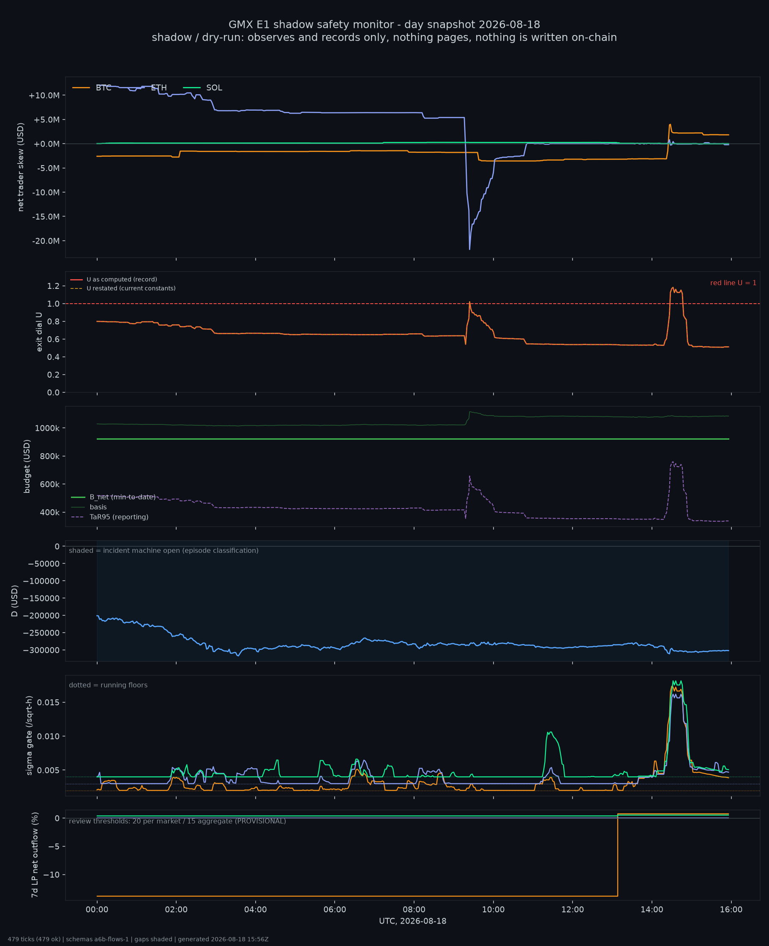Click the 'red line U = 1' annotation

[x=734, y=283]
